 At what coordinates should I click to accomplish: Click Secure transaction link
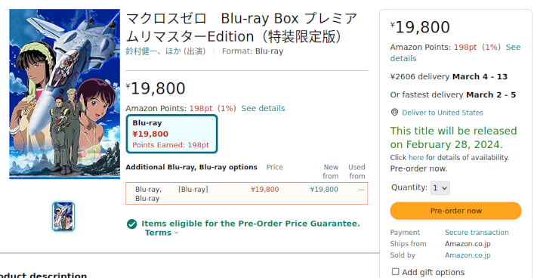coord(477,233)
